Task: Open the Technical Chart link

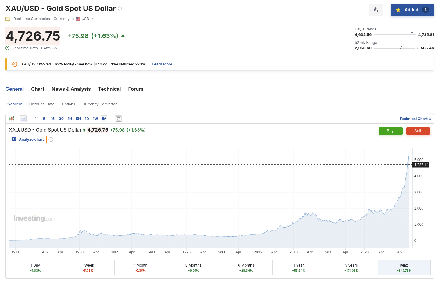Action: point(415,119)
